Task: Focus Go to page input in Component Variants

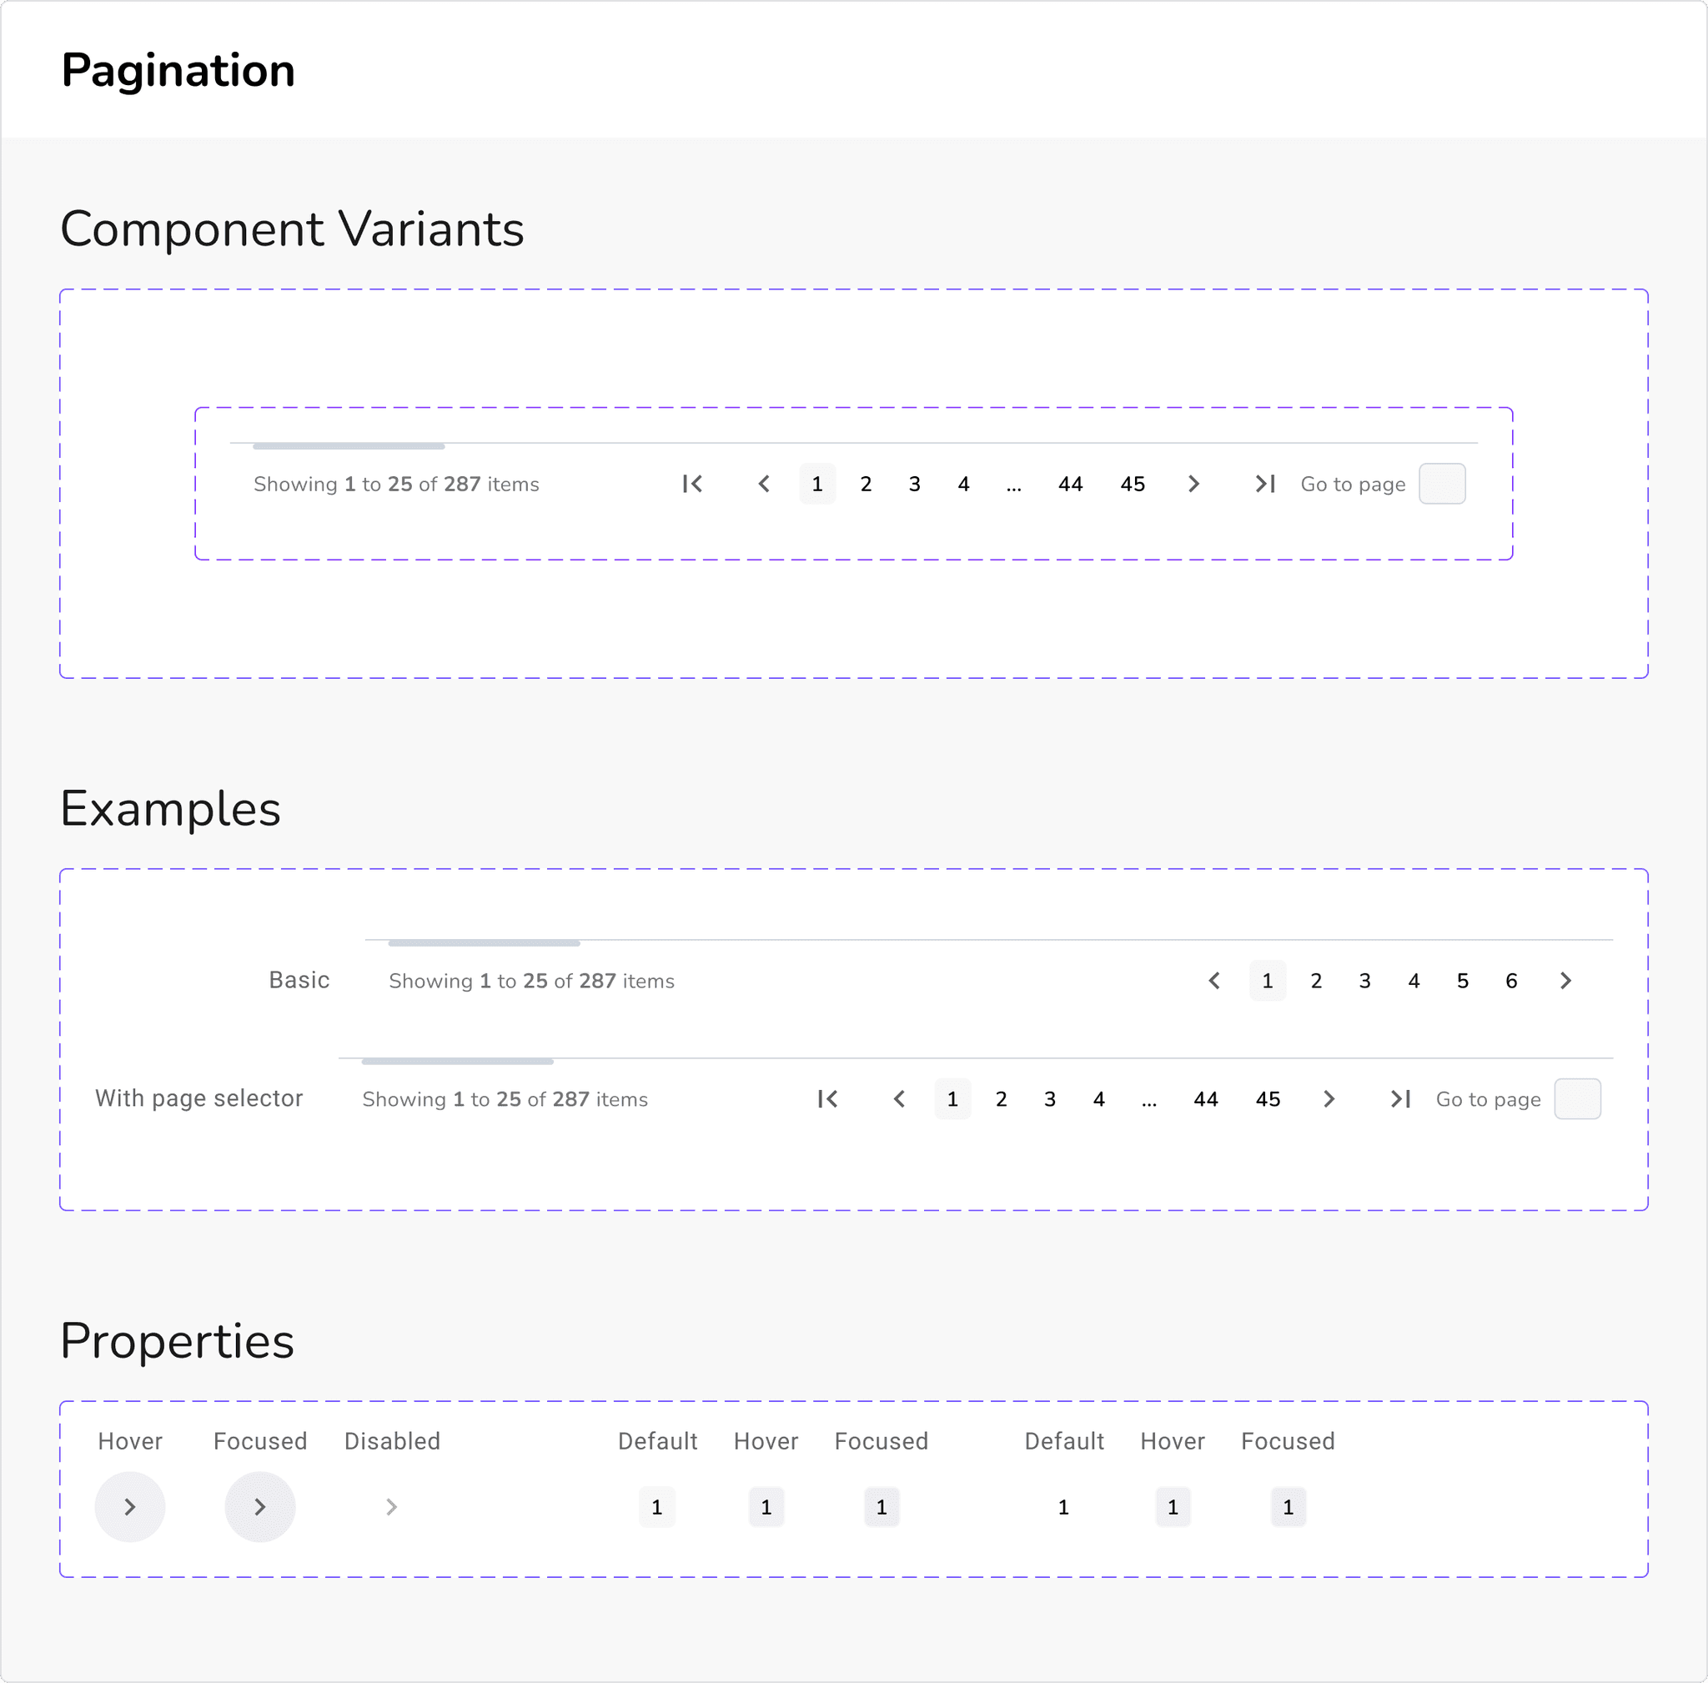Action: point(1442,484)
